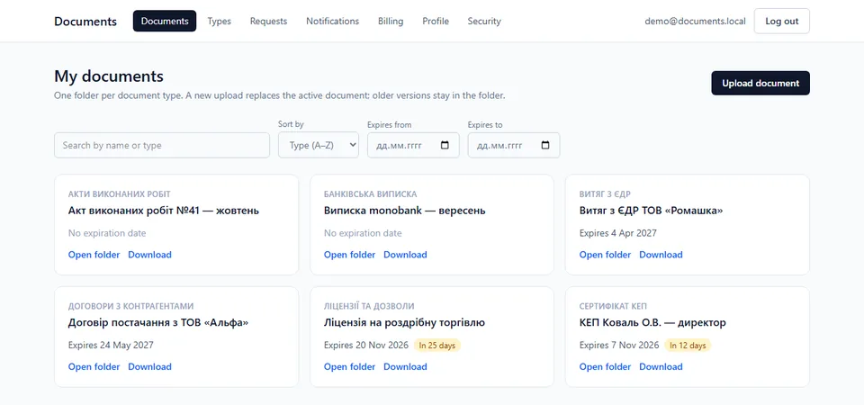Screen dimensions: 864x405
Task: Click the 'In 12 days' expiry badge
Action: pos(688,346)
